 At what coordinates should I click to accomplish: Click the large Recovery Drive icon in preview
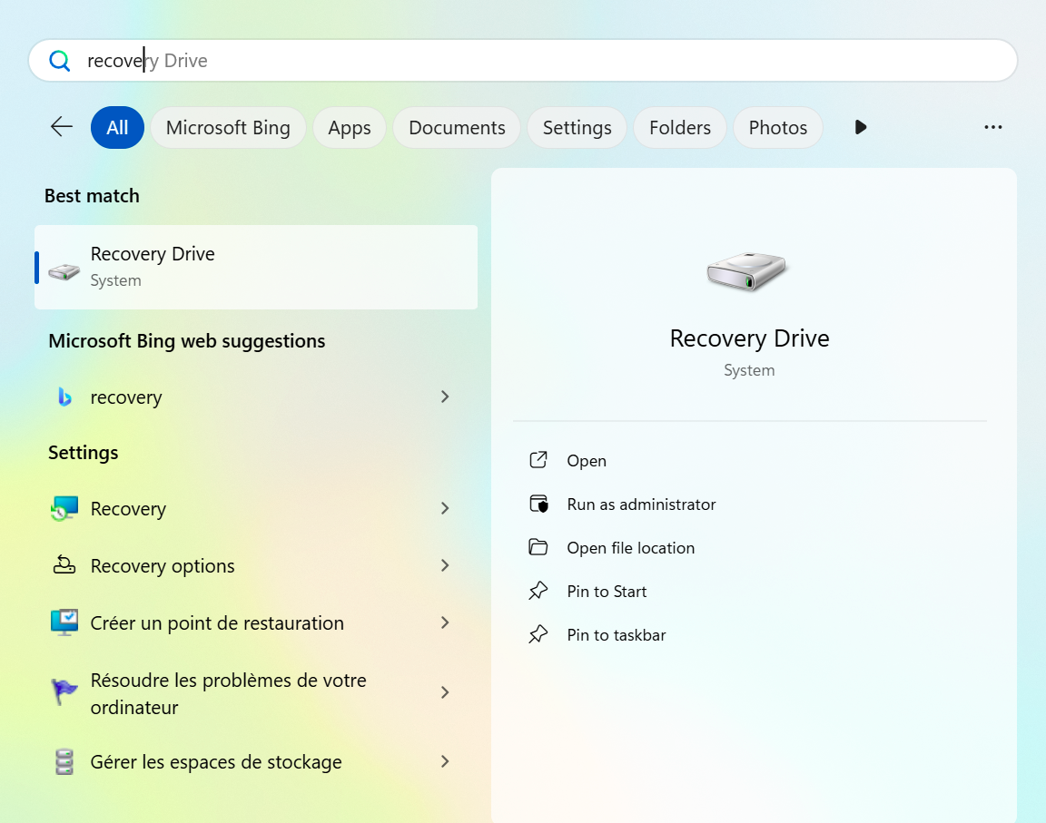[x=748, y=271]
